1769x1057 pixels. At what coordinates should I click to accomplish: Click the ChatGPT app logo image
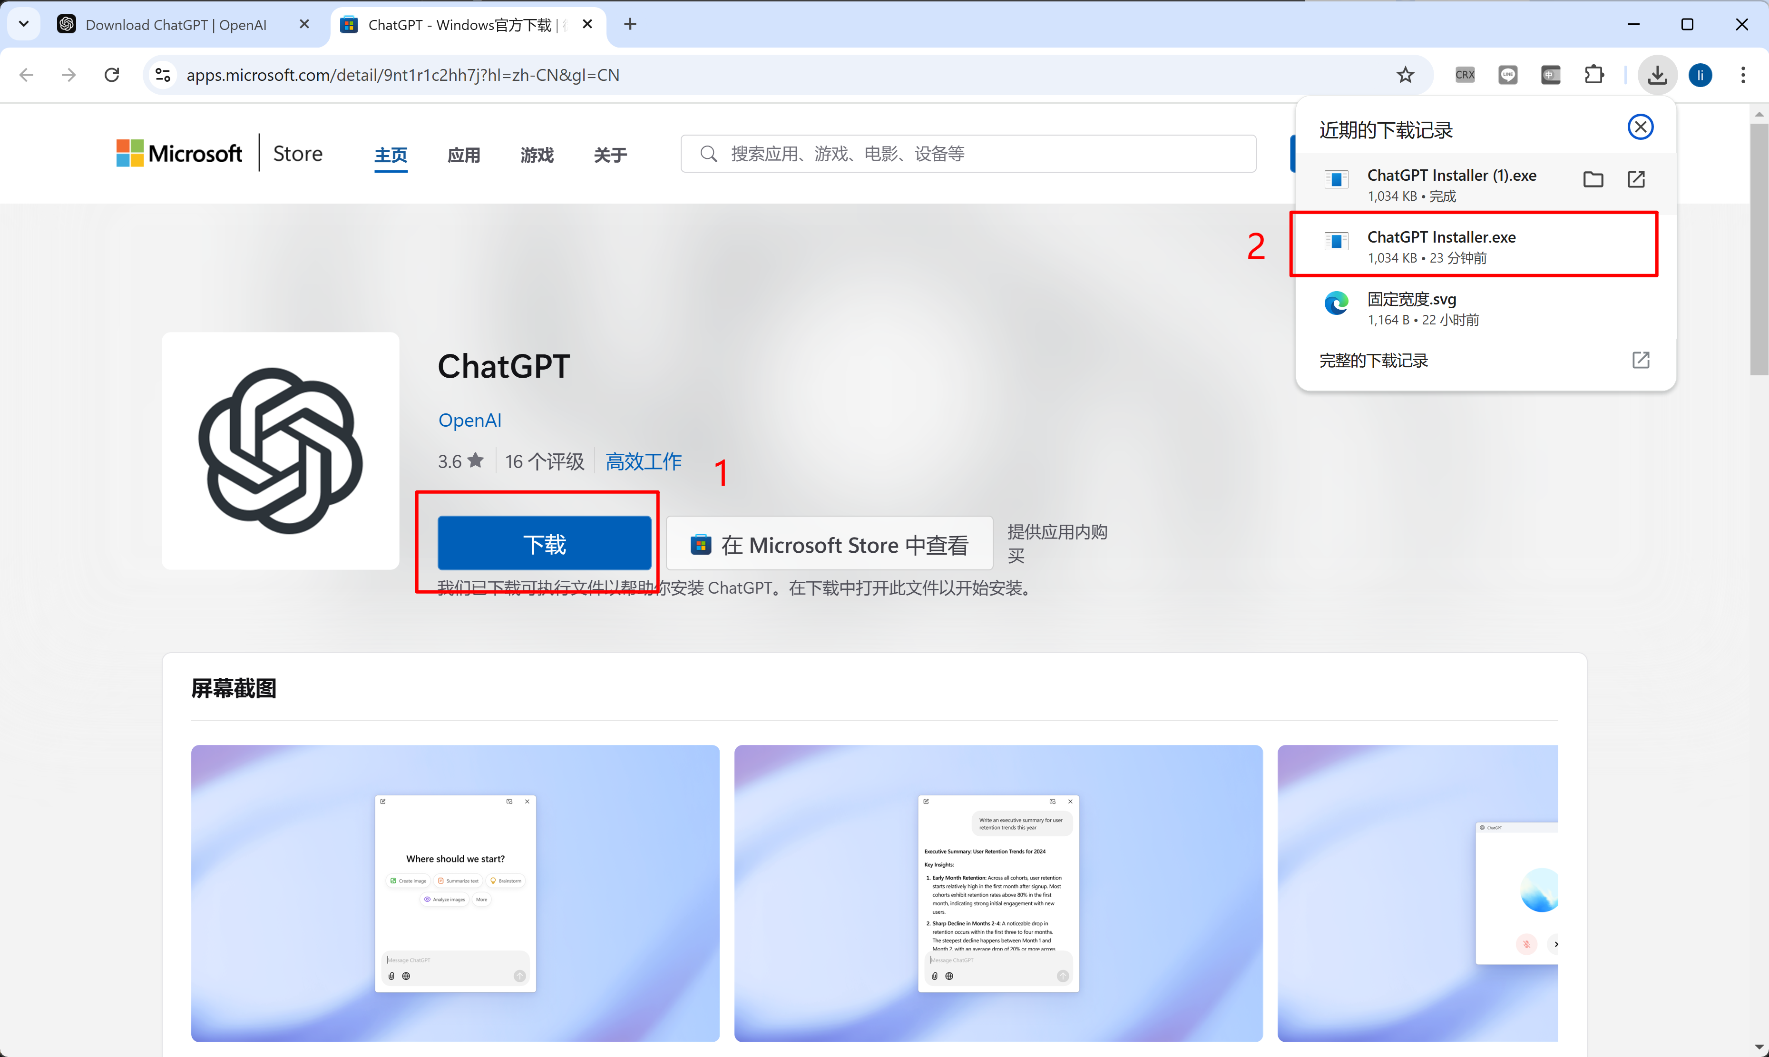[281, 451]
